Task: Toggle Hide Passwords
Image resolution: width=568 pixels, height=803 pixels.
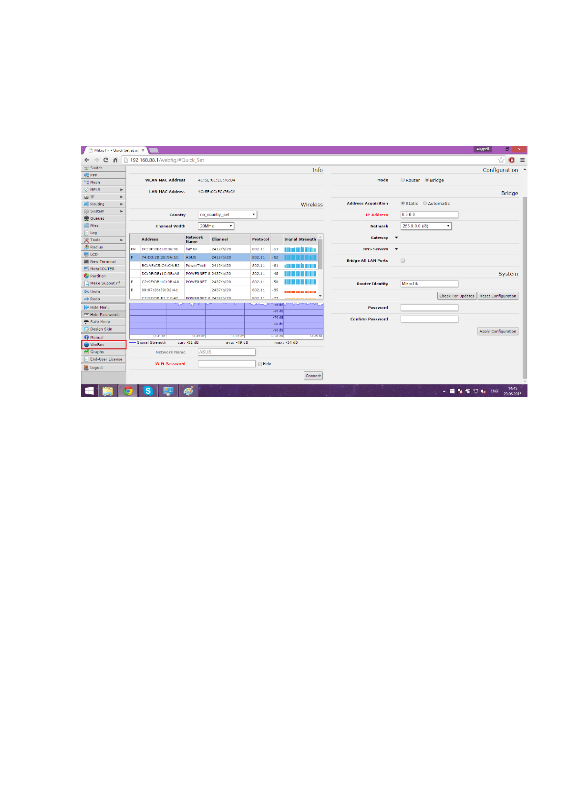Action: point(103,314)
